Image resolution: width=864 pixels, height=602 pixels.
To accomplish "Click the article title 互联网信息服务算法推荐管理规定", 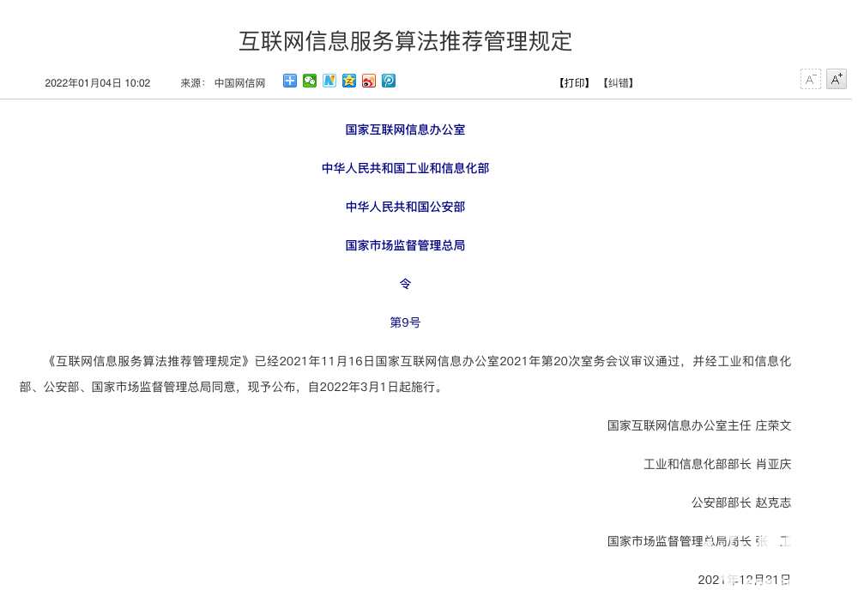I will pos(405,41).
